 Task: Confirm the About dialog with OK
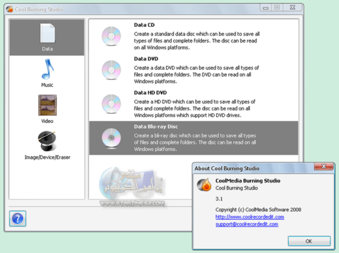(309, 241)
